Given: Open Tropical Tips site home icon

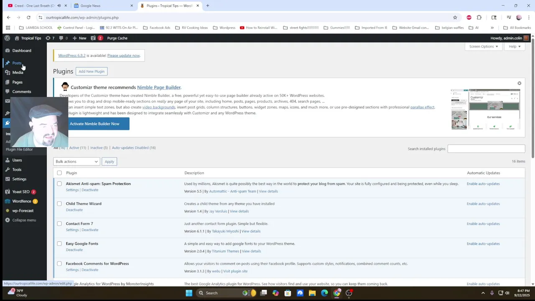Looking at the screenshot, I should tap(17, 38).
